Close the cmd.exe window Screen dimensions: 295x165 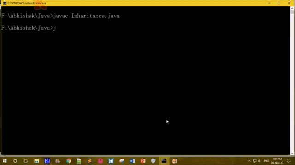(289, 3)
